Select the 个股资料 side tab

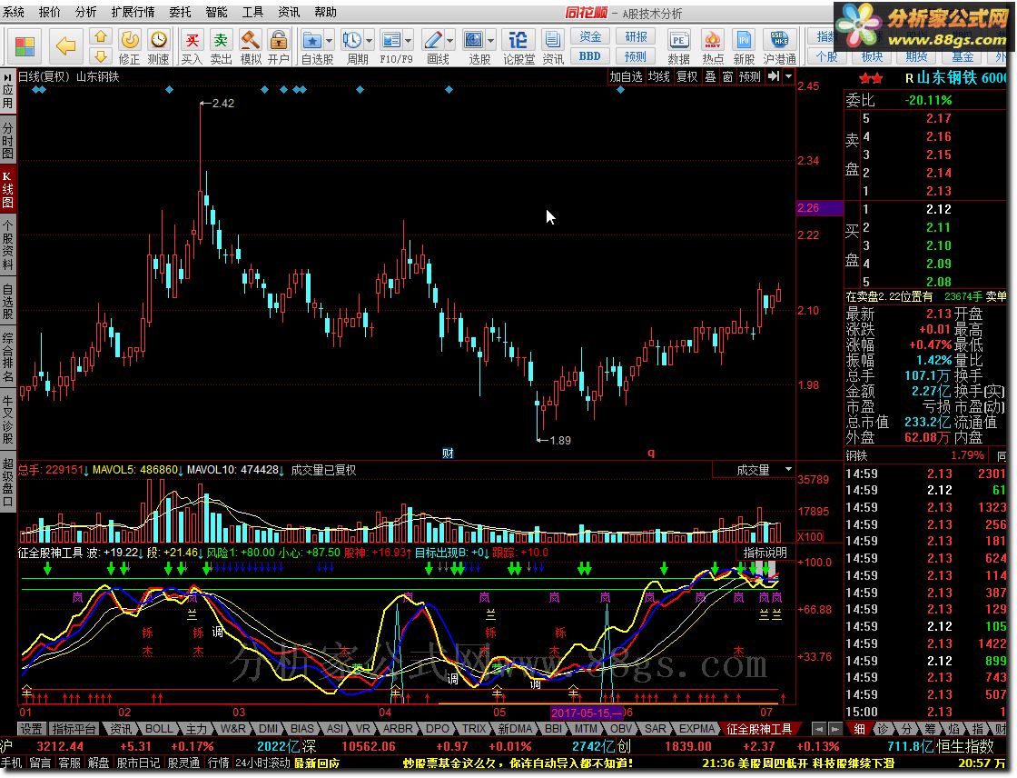pos(8,244)
